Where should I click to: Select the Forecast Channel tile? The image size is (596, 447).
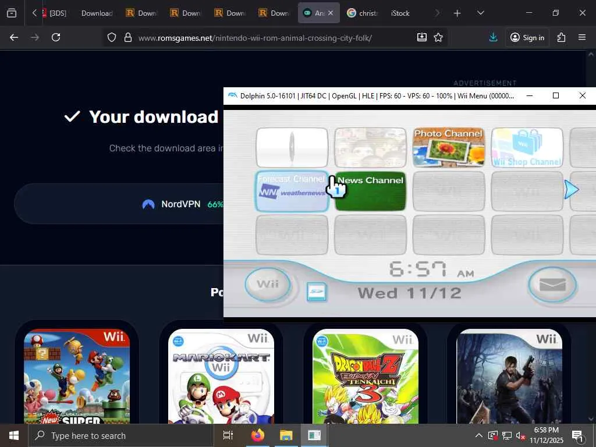(292, 191)
